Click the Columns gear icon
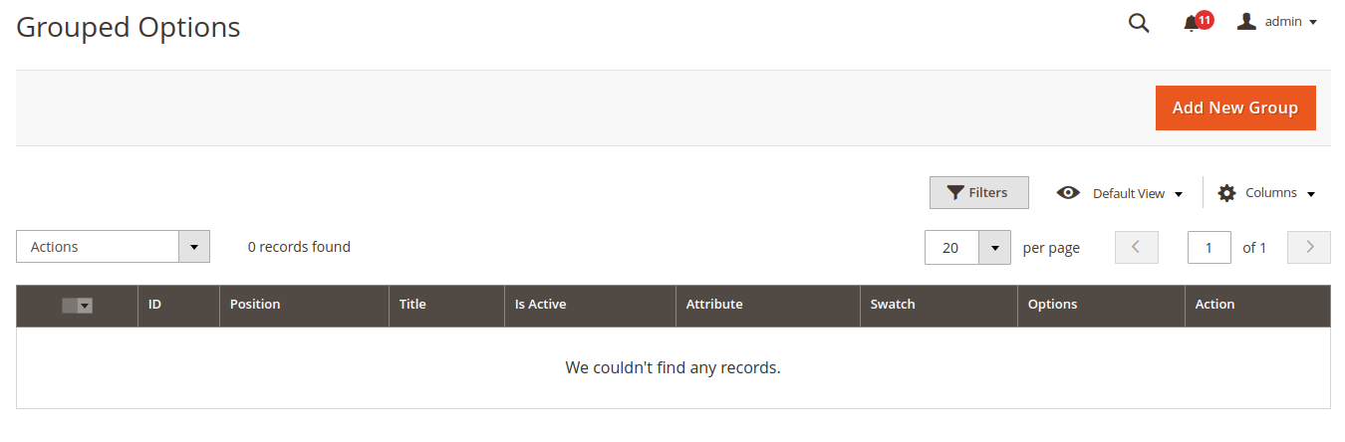Viewport: 1345px width, 442px height. coord(1226,193)
